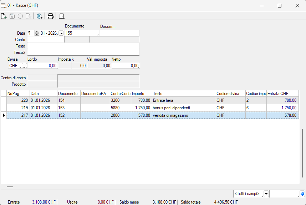Open the Divisa CHF currency selector
306x205 pixels.
point(15,66)
